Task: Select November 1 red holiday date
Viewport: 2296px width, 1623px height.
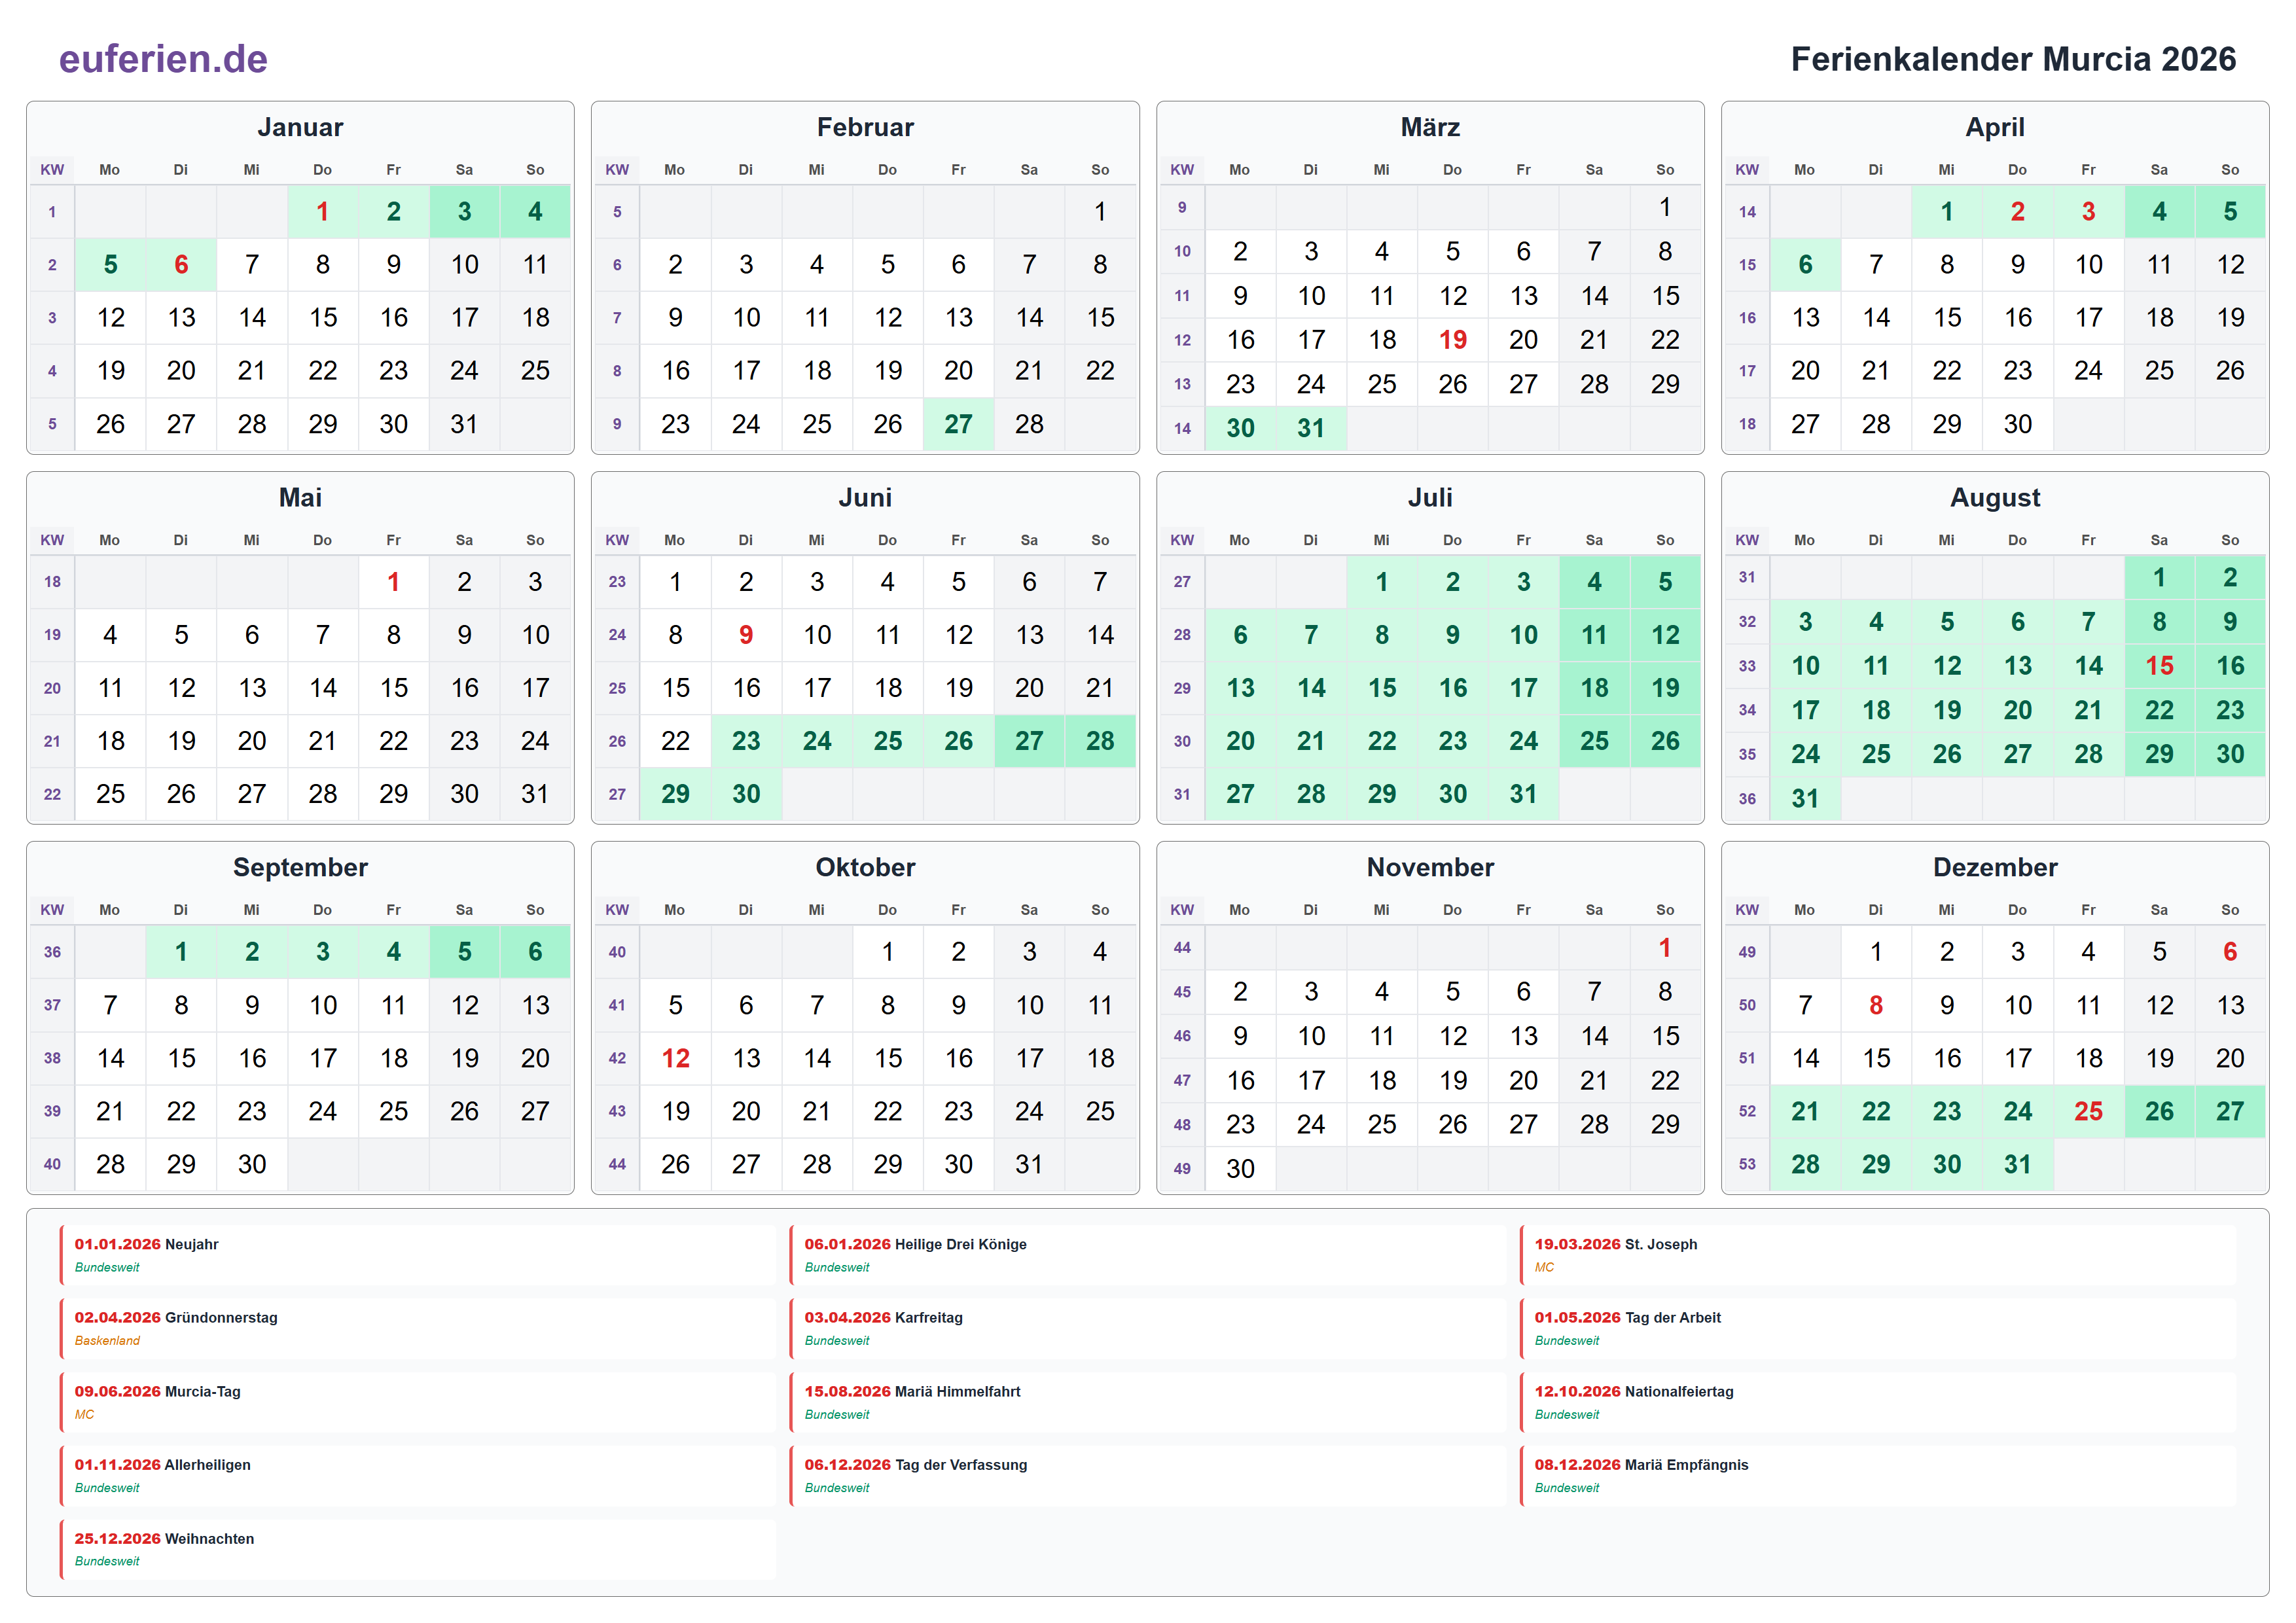Action: click(x=1664, y=948)
